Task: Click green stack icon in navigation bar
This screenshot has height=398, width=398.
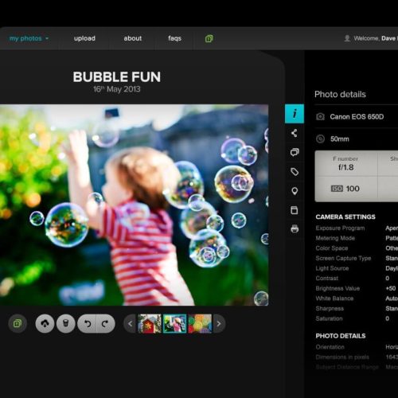Action: click(209, 39)
